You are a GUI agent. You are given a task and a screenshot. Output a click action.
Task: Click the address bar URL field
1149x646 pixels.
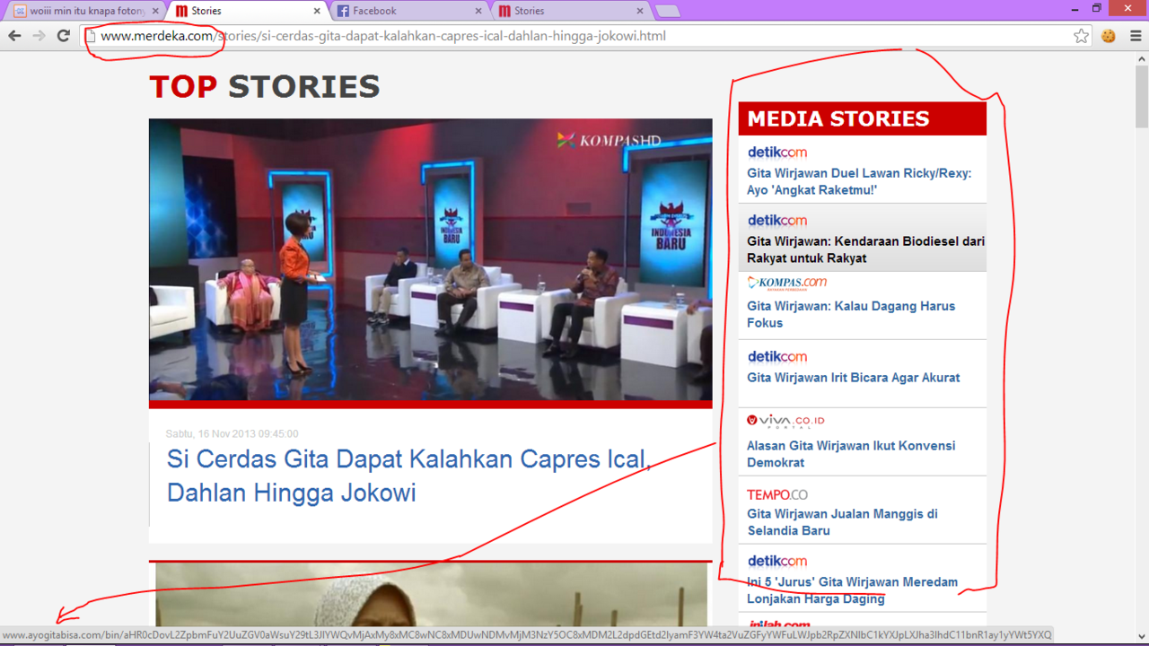(x=574, y=36)
